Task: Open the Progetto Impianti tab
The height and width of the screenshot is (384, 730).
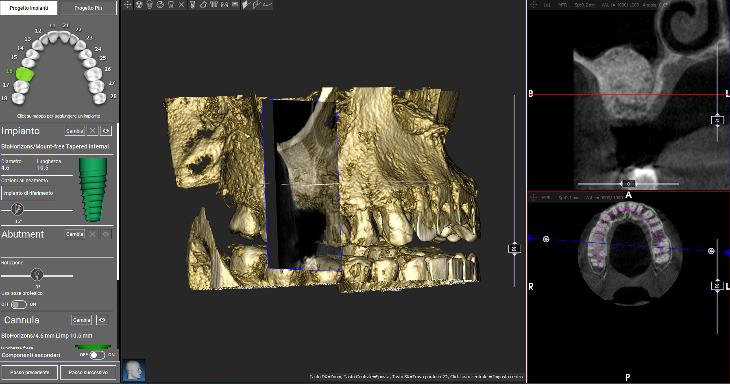Action: [29, 8]
